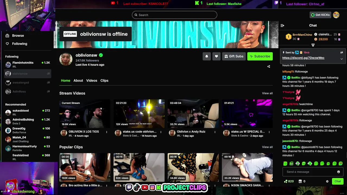Open HarmoniousYuriy recommended channel
The height and width of the screenshot is (195, 347).
28,148
